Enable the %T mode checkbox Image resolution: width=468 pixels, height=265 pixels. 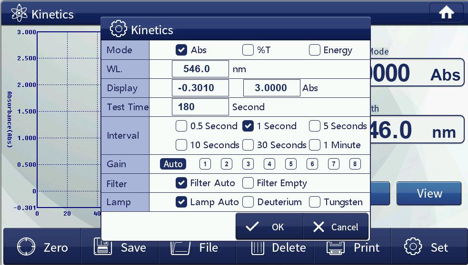point(248,50)
